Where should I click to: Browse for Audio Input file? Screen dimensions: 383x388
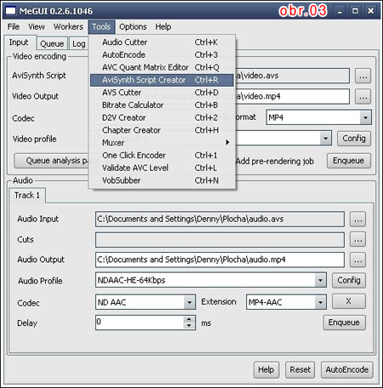(x=357, y=220)
